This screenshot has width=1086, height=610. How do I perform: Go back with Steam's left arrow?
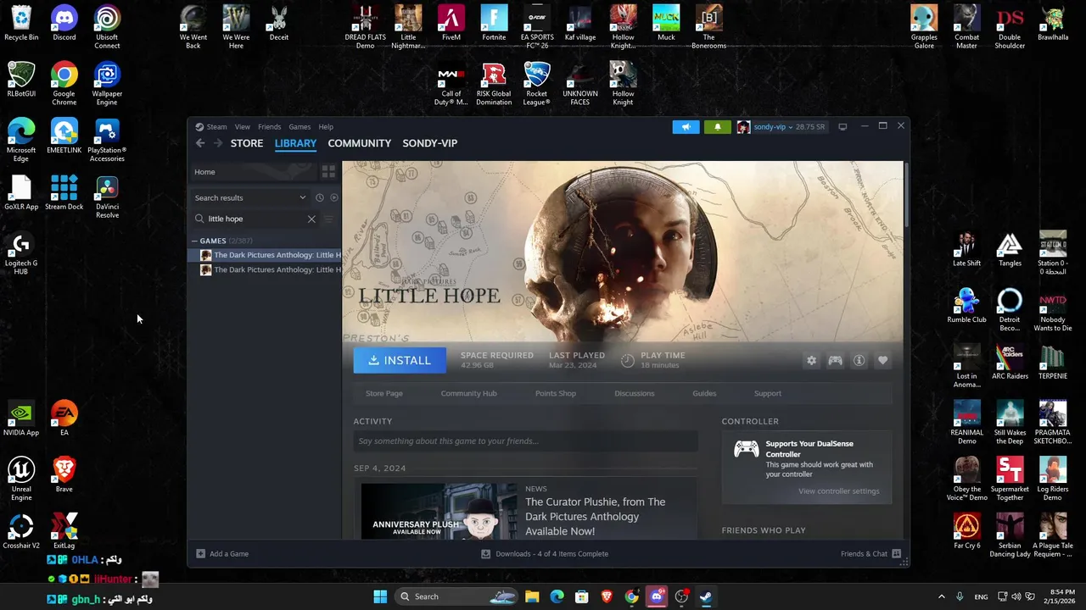200,143
